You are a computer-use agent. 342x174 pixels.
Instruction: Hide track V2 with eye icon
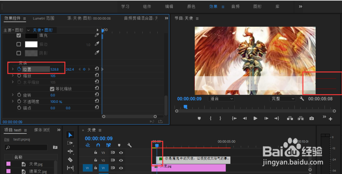point(121,160)
